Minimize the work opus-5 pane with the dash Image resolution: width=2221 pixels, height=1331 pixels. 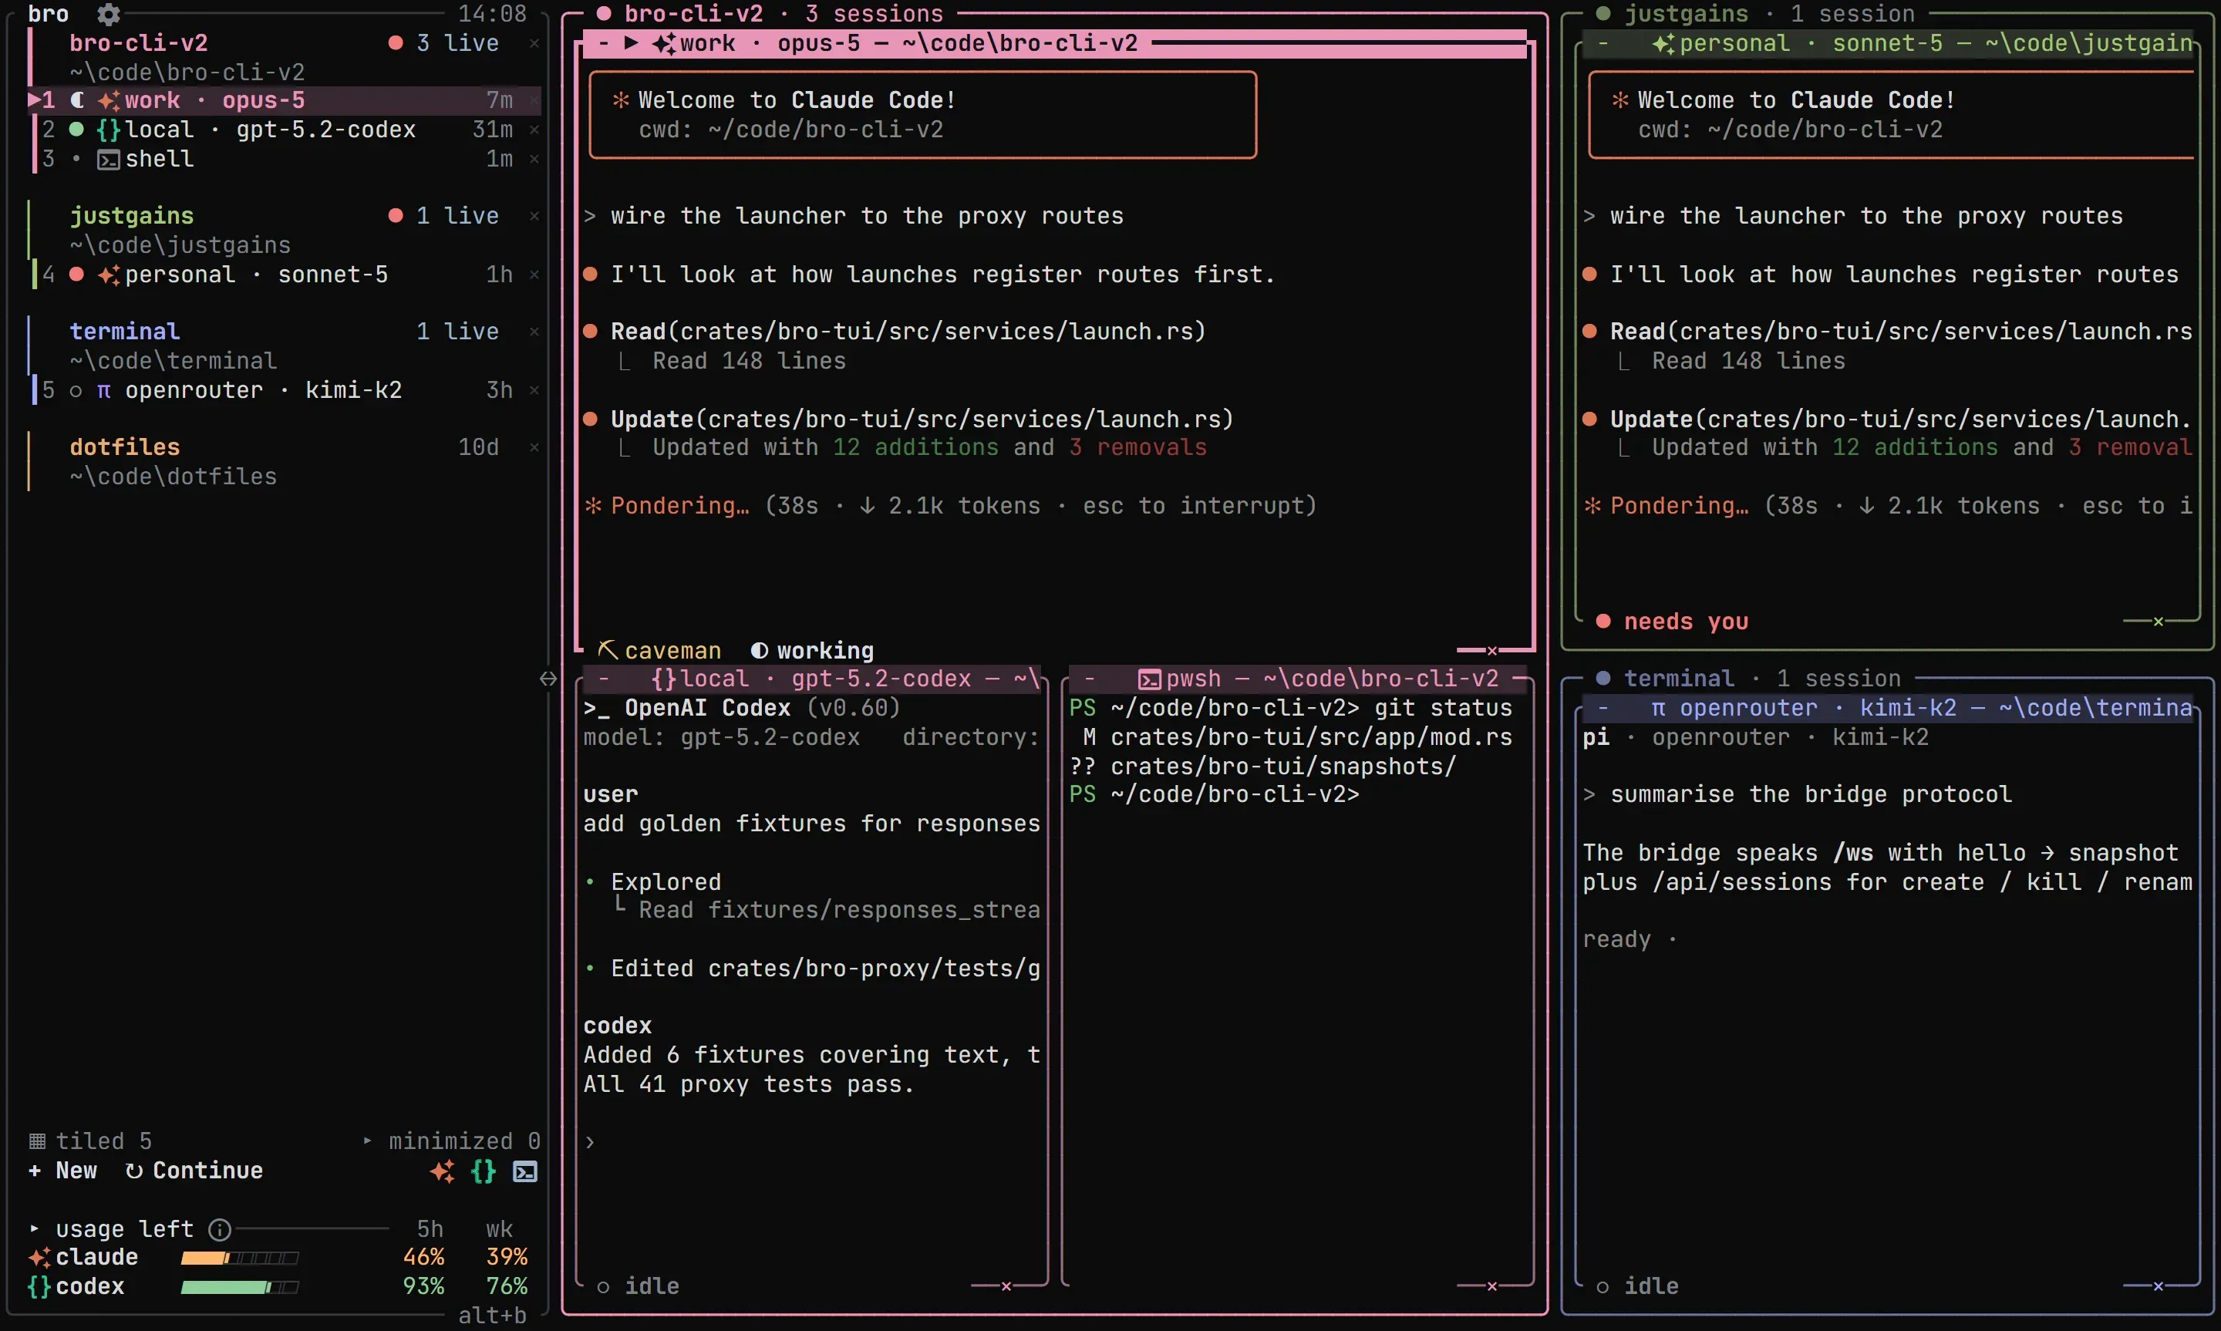(x=605, y=43)
